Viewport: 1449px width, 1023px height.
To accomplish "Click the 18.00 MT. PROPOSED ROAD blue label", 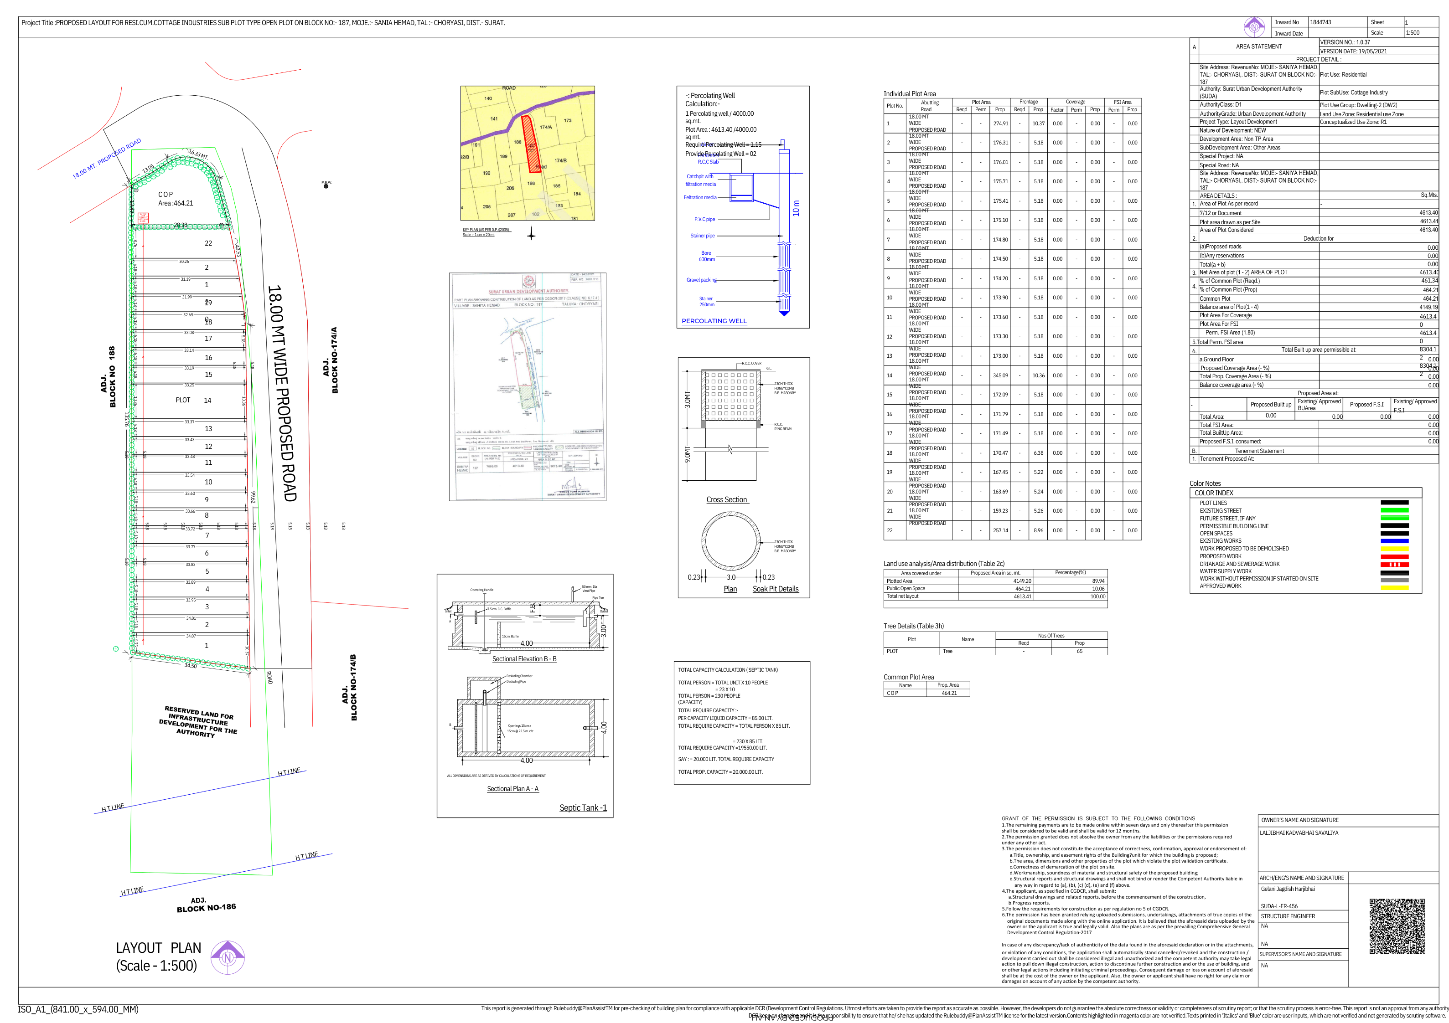I will click(107, 159).
